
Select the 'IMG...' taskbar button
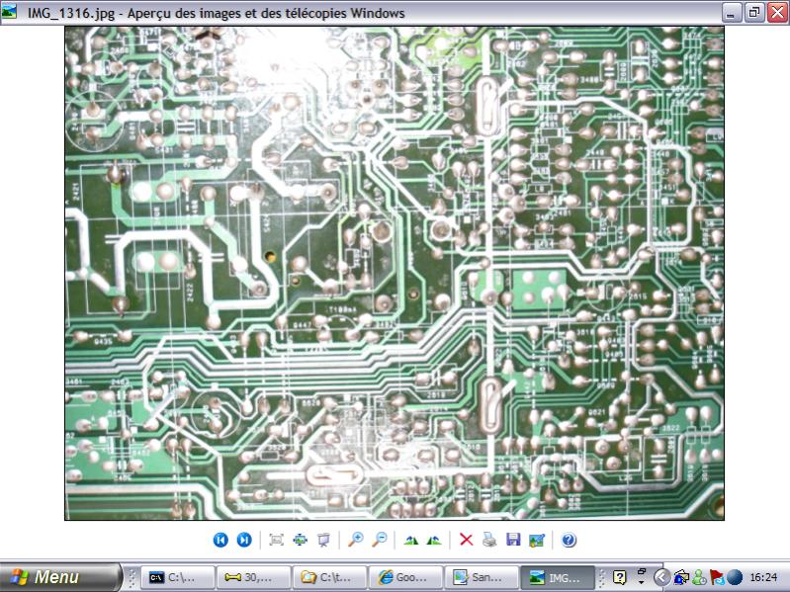[558, 577]
